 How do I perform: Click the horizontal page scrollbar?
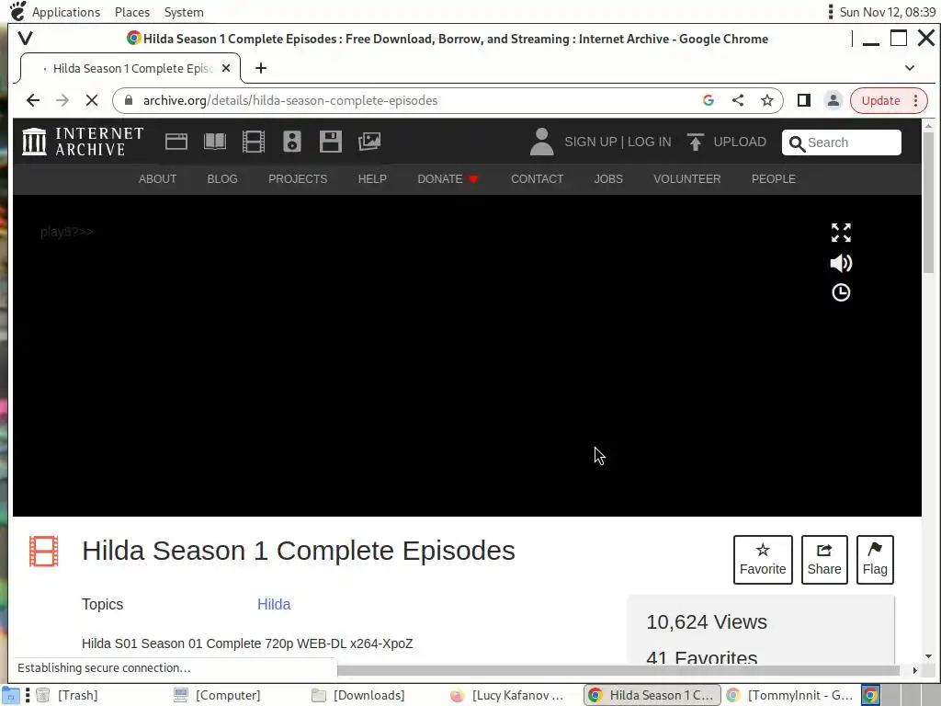(x=618, y=670)
